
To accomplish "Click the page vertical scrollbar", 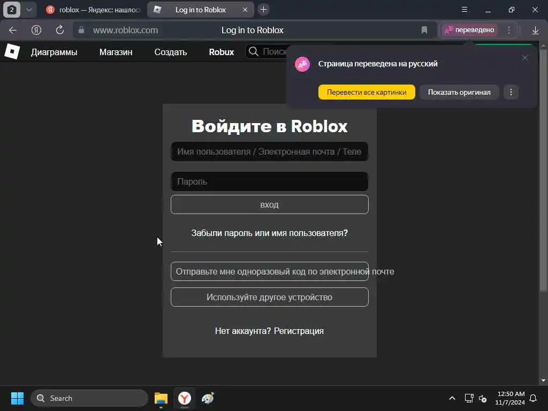I will coord(543,170).
